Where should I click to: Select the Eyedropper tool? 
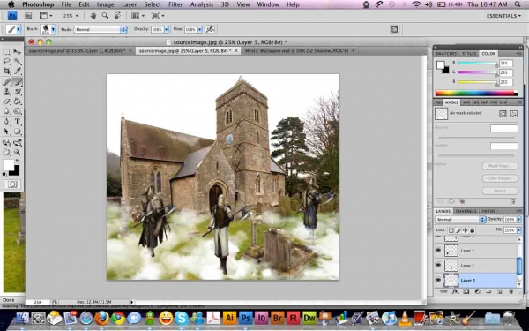click(18, 71)
